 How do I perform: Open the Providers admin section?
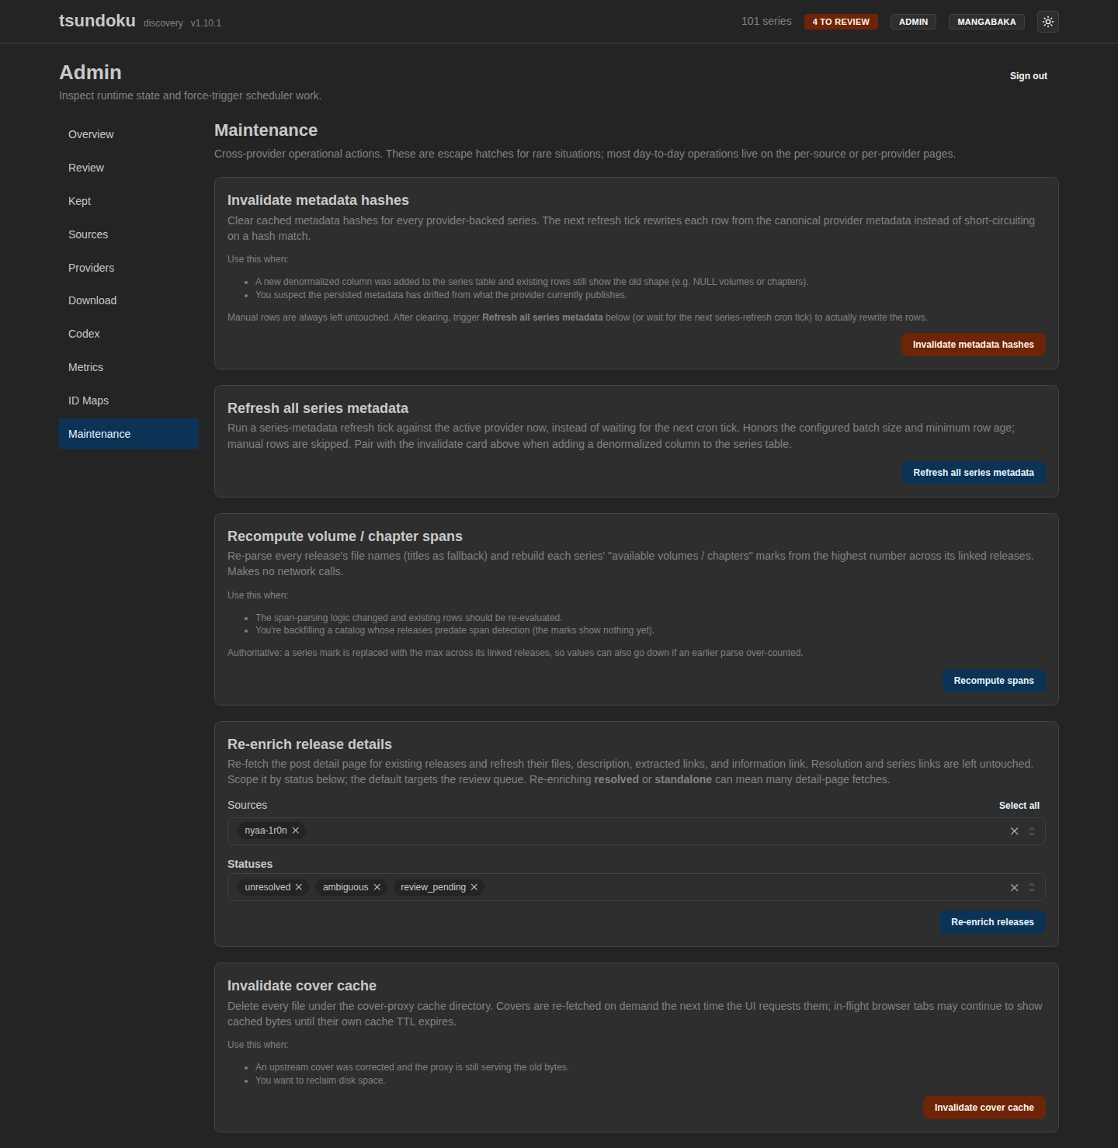[129, 268]
